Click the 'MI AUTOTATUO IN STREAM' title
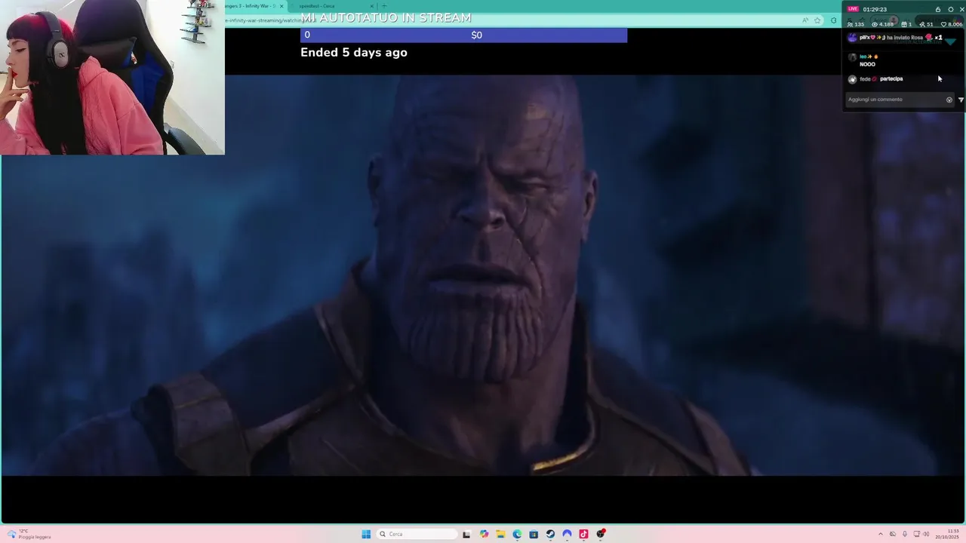The height and width of the screenshot is (543, 966). pyautogui.click(x=386, y=17)
